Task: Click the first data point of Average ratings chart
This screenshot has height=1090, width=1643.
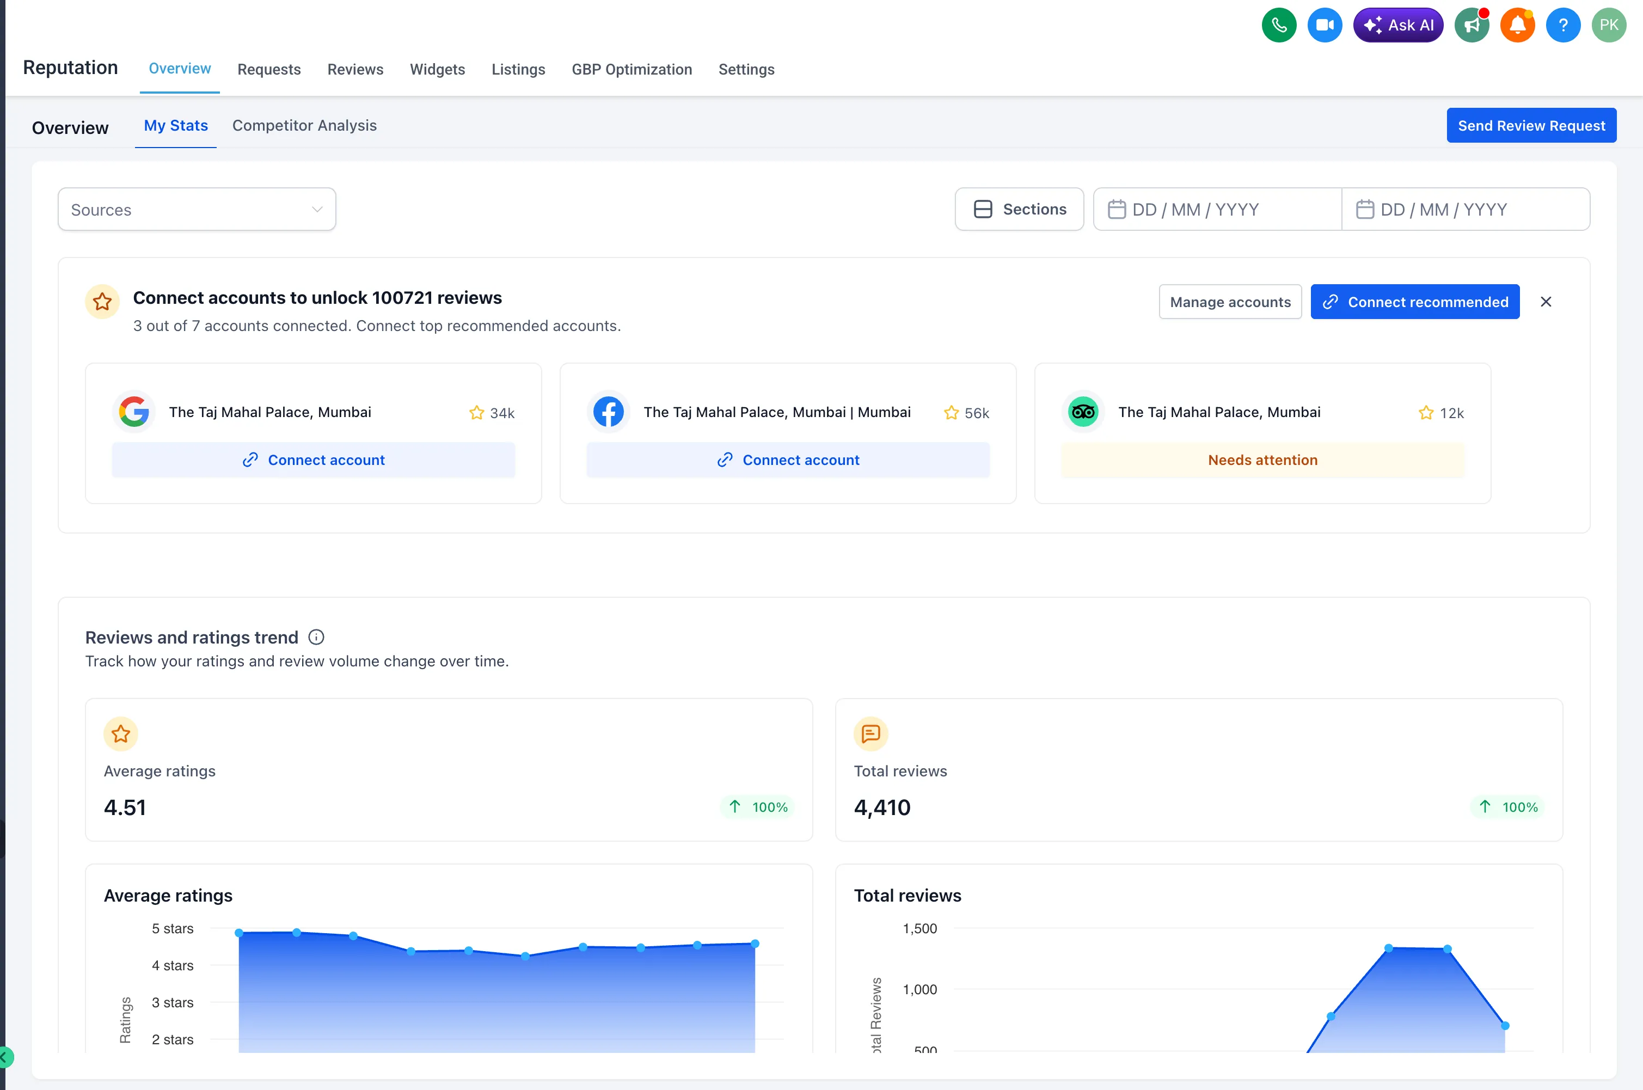Action: pyautogui.click(x=239, y=932)
